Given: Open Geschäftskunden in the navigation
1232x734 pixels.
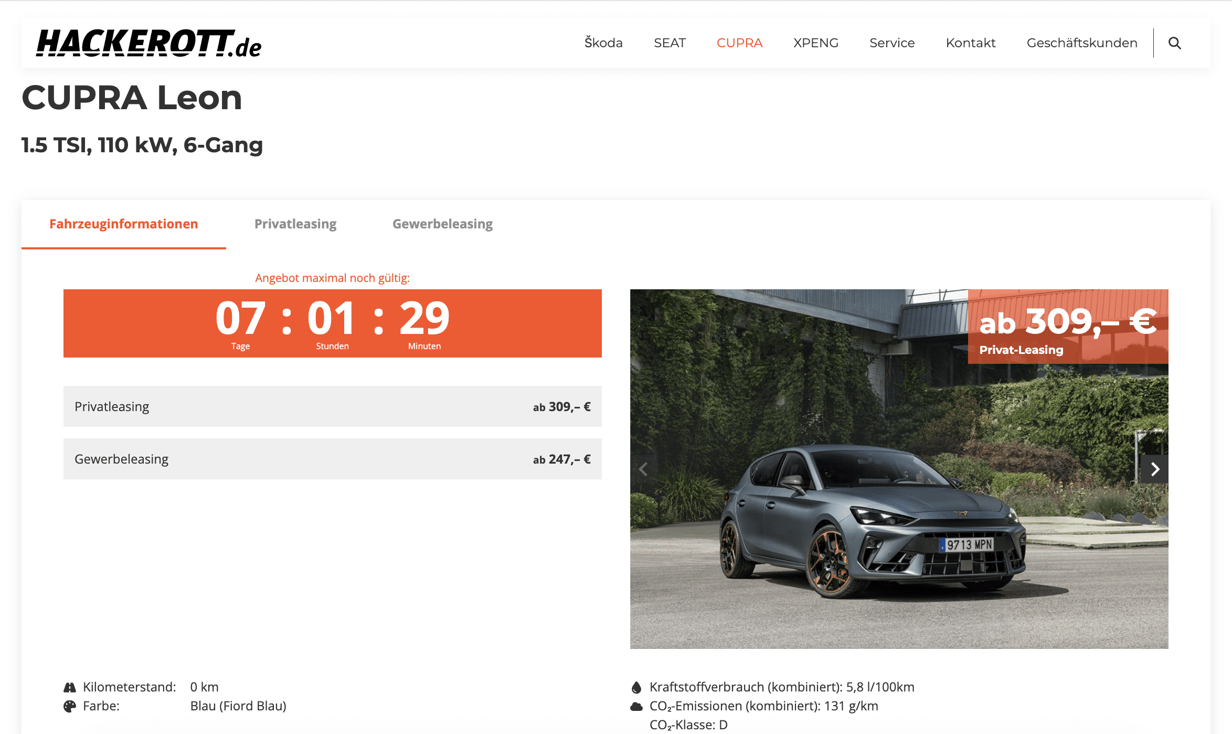Looking at the screenshot, I should click(x=1081, y=43).
